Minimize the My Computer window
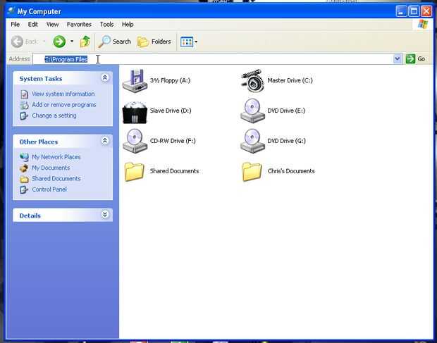The image size is (437, 343). (401, 11)
